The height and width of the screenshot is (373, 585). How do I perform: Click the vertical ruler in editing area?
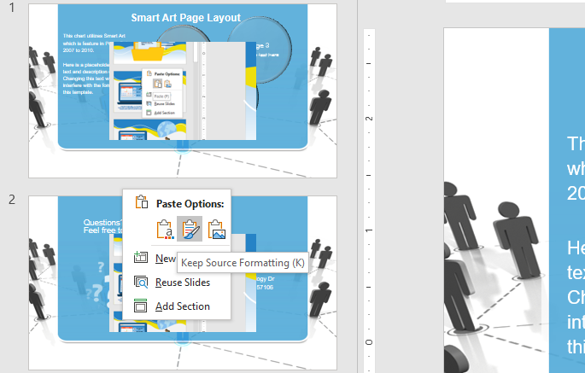(369, 201)
